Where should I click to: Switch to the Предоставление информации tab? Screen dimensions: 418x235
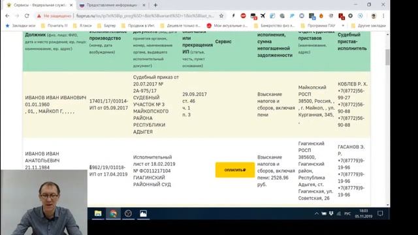pyautogui.click(x=112, y=5)
